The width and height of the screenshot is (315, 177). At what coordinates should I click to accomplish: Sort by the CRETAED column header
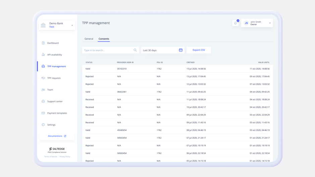click(190, 62)
